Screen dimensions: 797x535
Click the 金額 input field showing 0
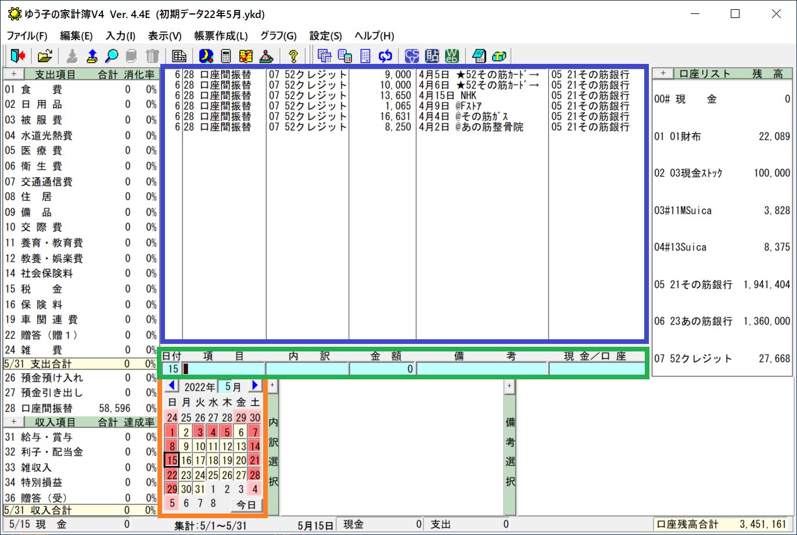point(382,368)
